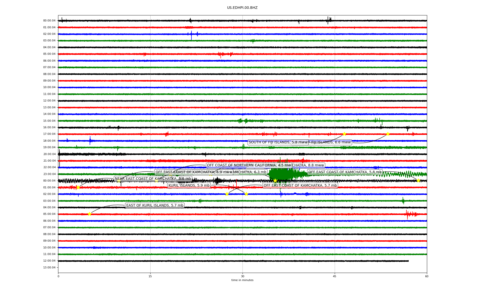This screenshot has width=485, height=303.
Task: Click the 23:00:04 row time label
Action: [x=49, y=174]
